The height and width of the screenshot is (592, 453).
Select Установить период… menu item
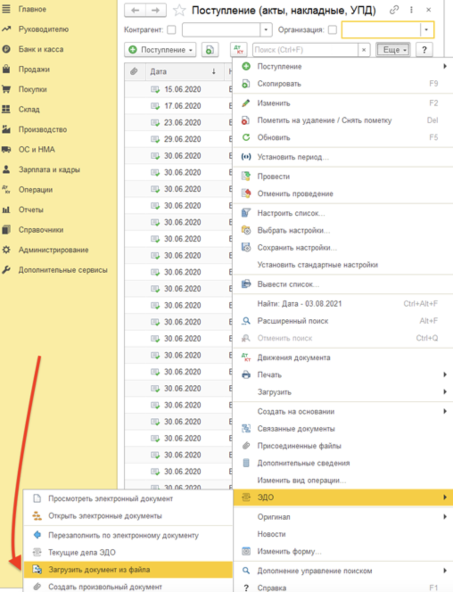tap(342, 157)
